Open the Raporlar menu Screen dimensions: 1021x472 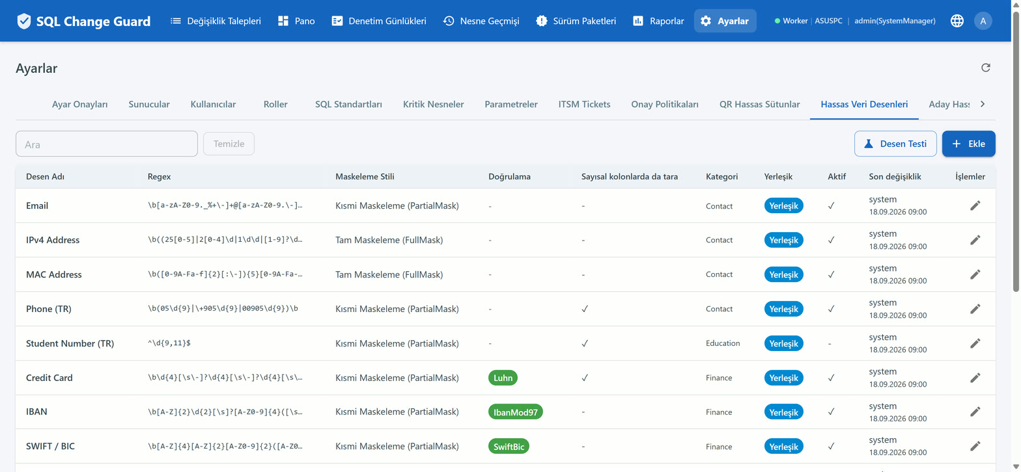658,21
